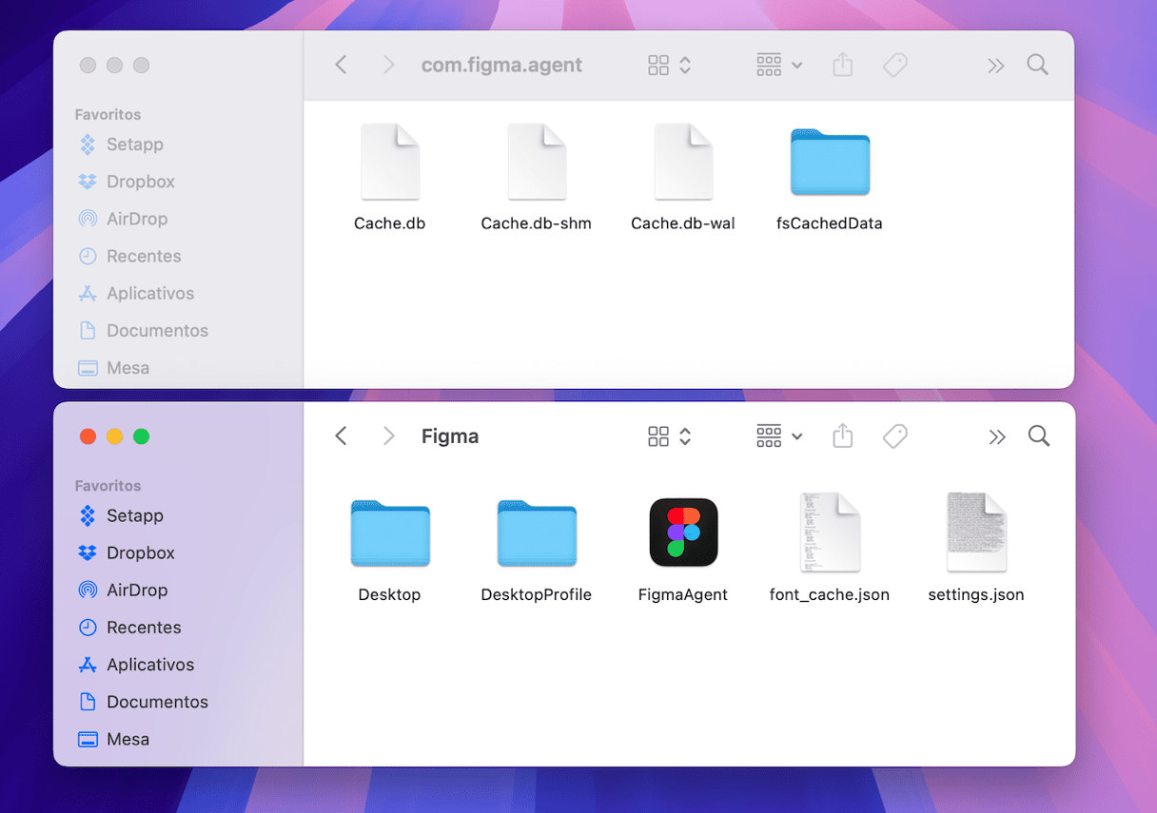Open the fsCachedData folder

tap(830, 163)
